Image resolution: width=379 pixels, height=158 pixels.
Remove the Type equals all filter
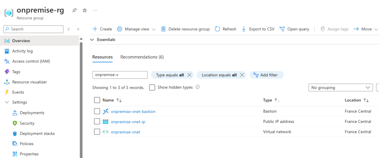(x=189, y=75)
